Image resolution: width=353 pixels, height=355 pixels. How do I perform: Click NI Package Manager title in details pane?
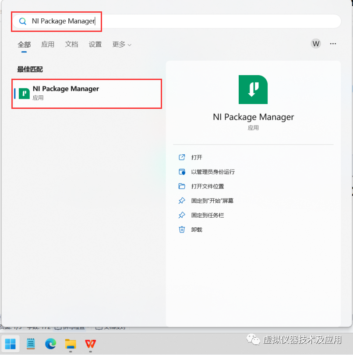(x=253, y=117)
